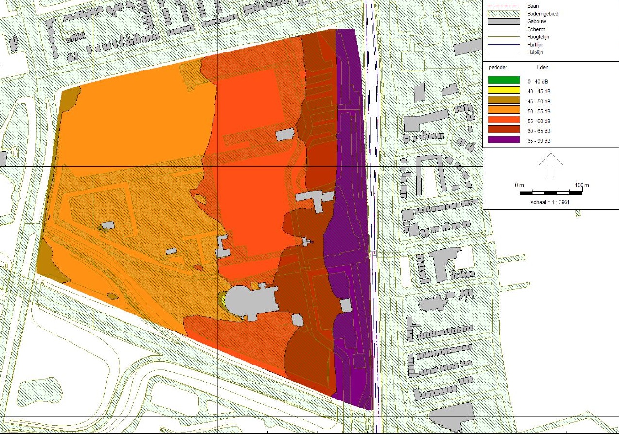619x435 pixels.
Task: Click the Scherm line symbol in legend
Action: tap(503, 29)
